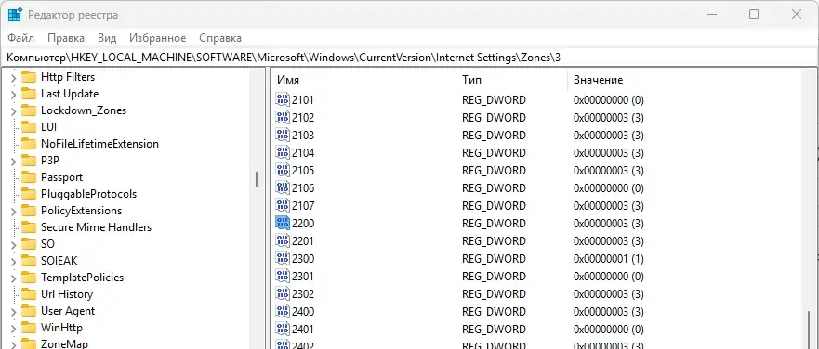Click the DWORD icon for value 2300

pos(282,258)
